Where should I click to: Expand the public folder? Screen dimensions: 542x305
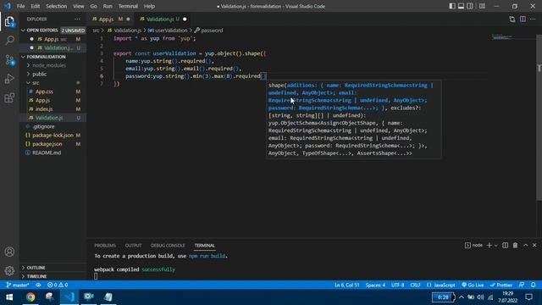point(53,74)
